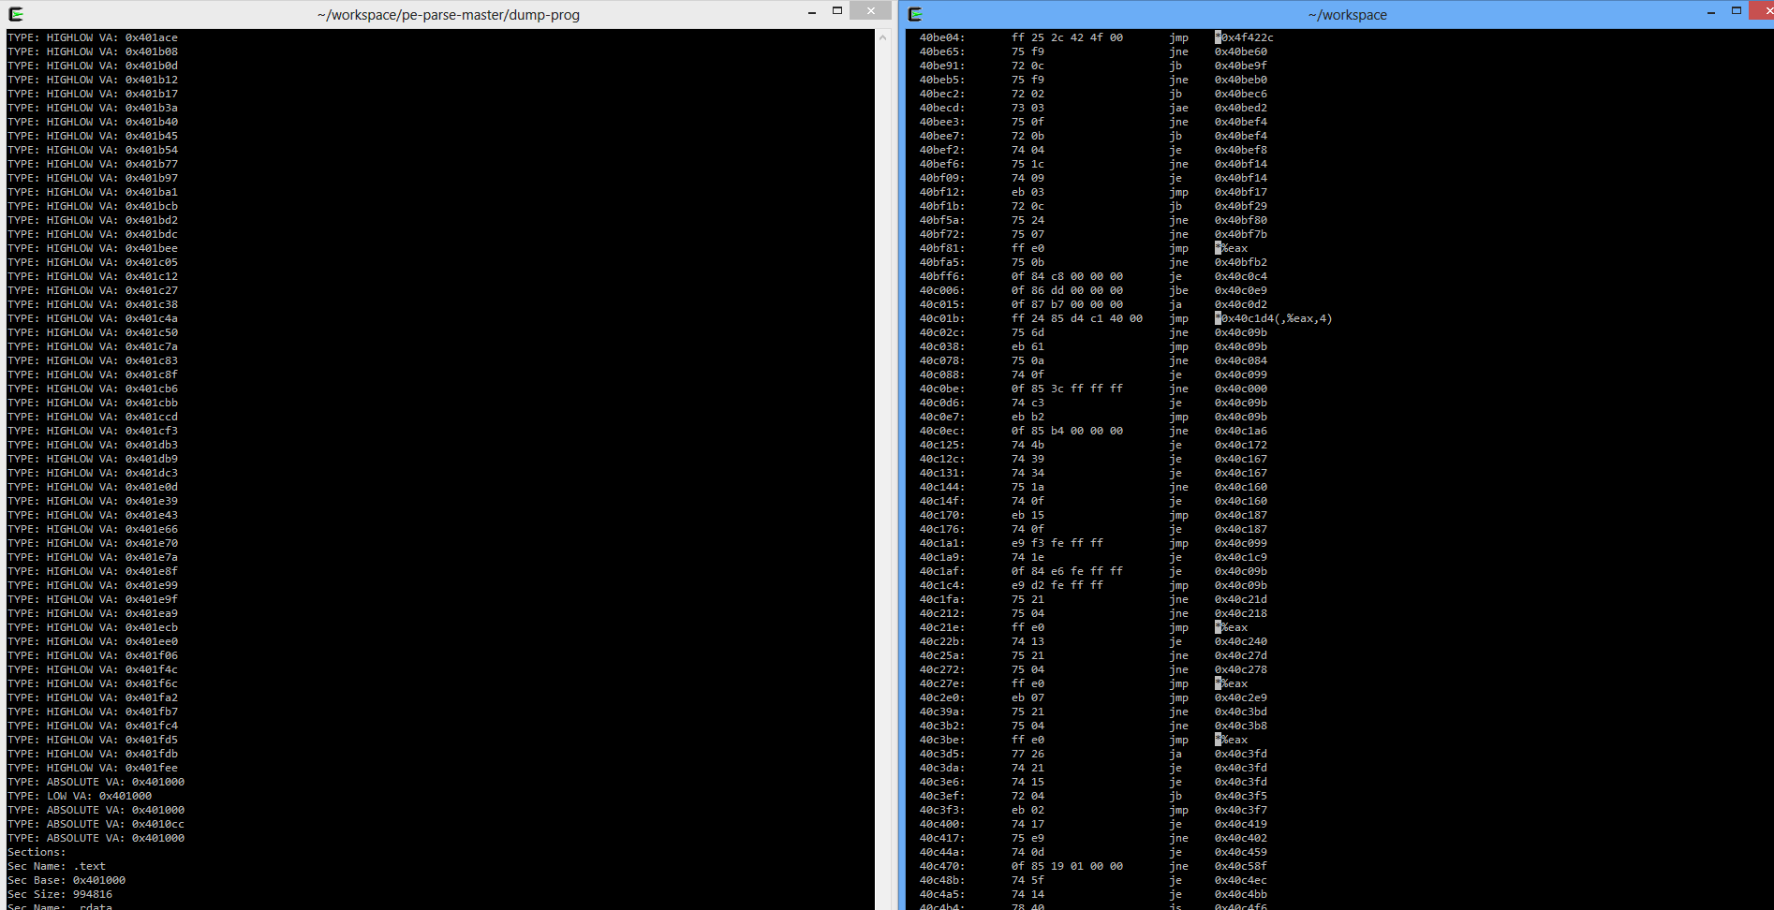Click the 'Sections:' header line

(x=37, y=852)
